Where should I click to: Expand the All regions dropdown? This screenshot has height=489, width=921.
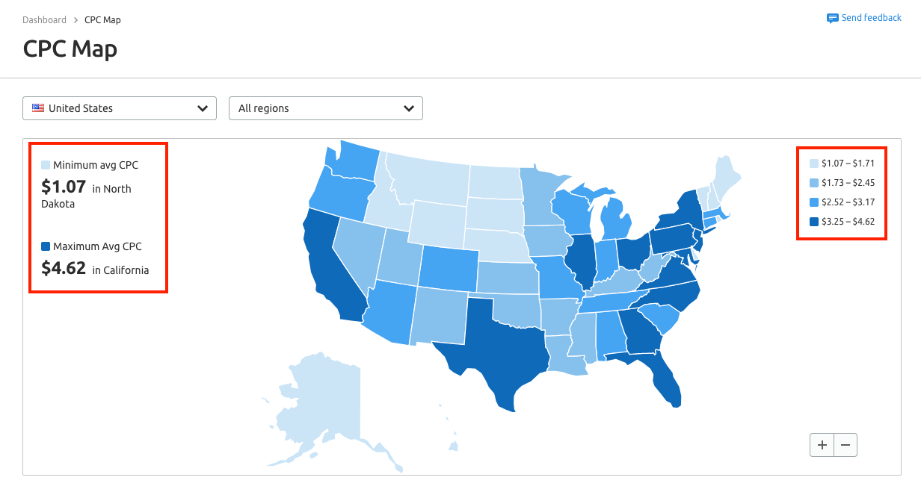pyautogui.click(x=325, y=108)
